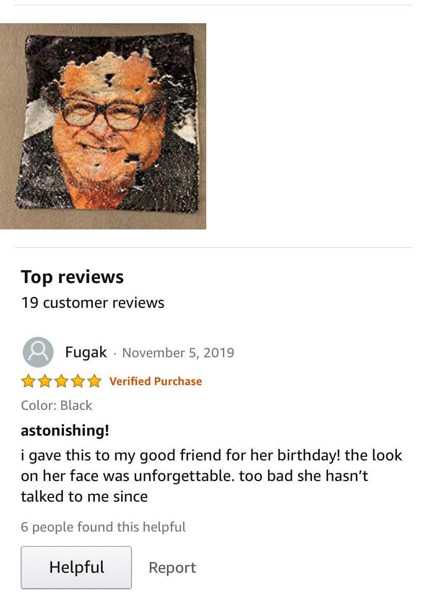The height and width of the screenshot is (597, 427).
Task: Select the Top reviews heading
Action: click(72, 277)
